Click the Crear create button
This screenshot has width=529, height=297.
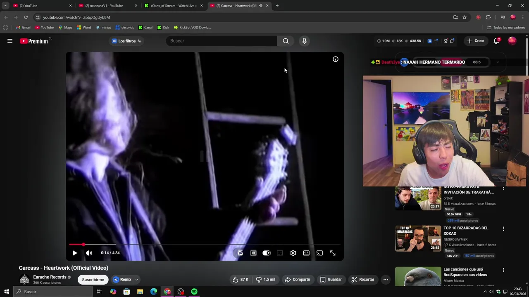[476, 41]
